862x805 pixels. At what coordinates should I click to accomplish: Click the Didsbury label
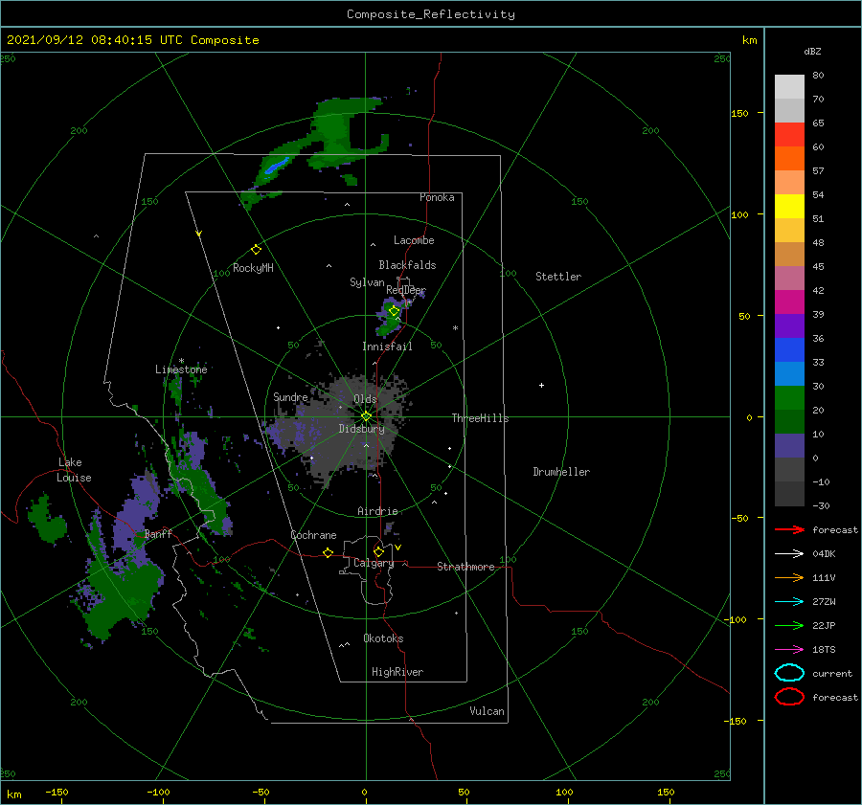point(361,429)
